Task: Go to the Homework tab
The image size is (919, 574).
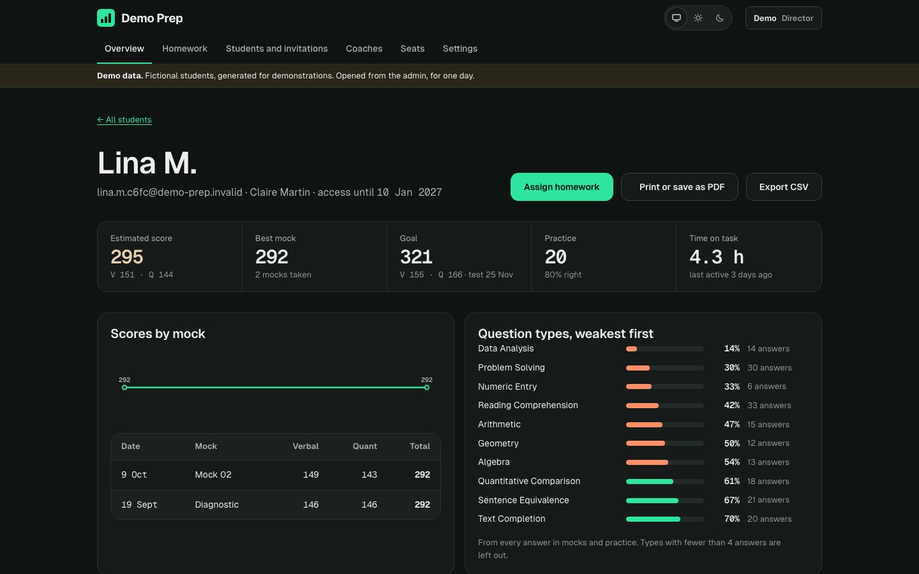Action: tap(184, 48)
